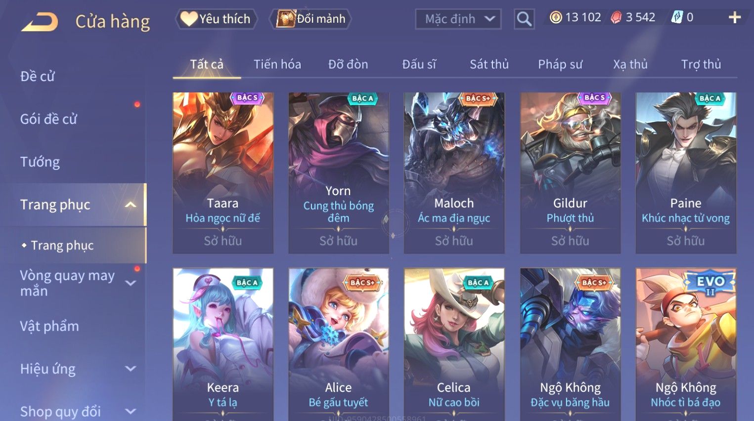754x421 pixels.
Task: Switch to the Pháp sư tab
Action: [x=560, y=64]
